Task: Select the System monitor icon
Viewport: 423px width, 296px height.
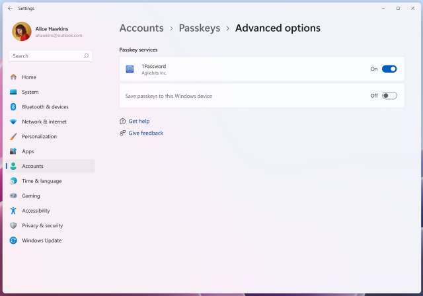Action: tap(13, 92)
